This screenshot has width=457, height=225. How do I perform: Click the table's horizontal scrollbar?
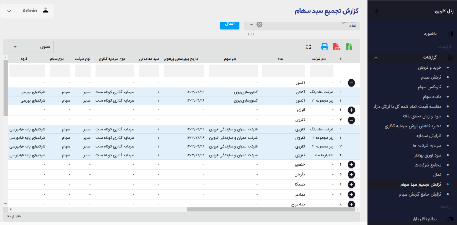point(268,209)
